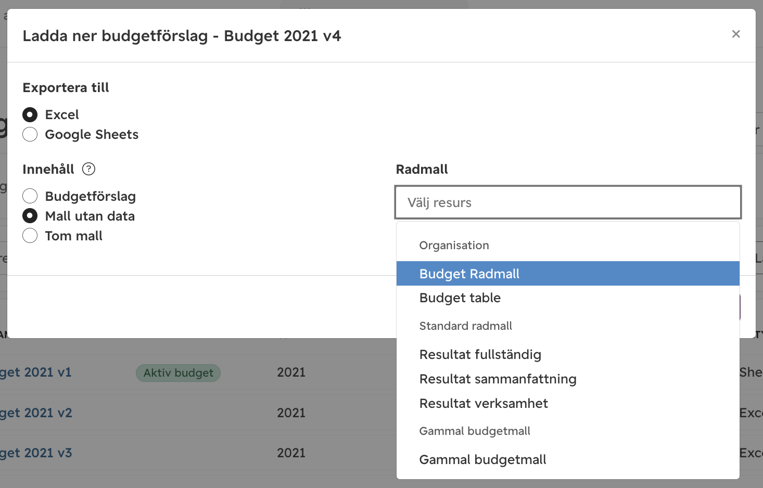Select the Budgetförslag content option
The image size is (763, 488).
(30, 196)
